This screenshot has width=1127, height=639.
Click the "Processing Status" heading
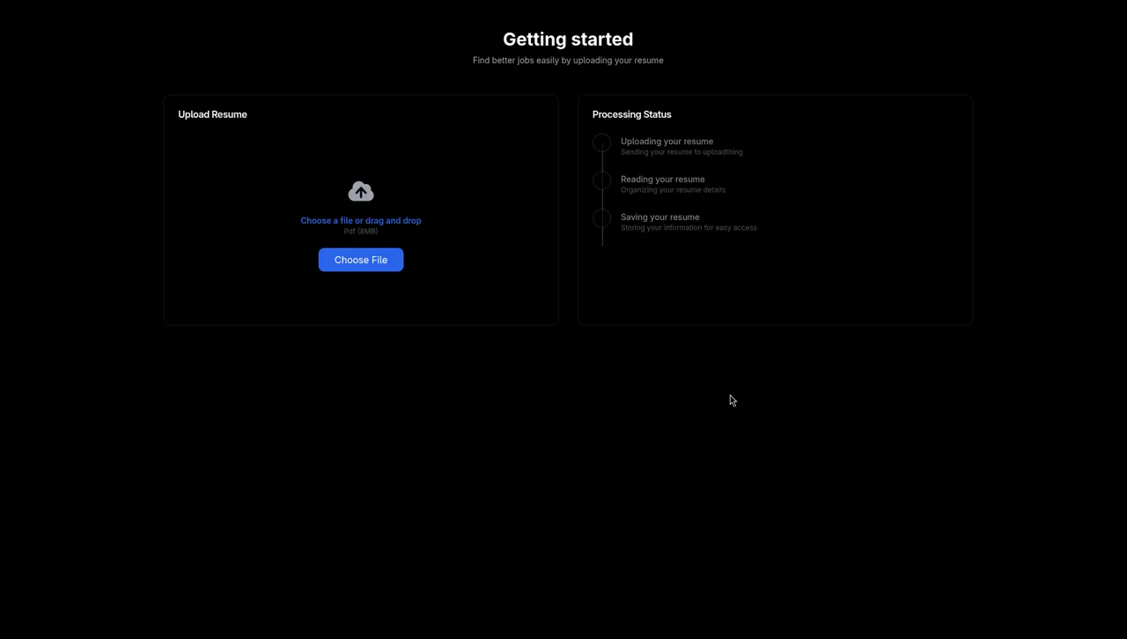click(631, 114)
